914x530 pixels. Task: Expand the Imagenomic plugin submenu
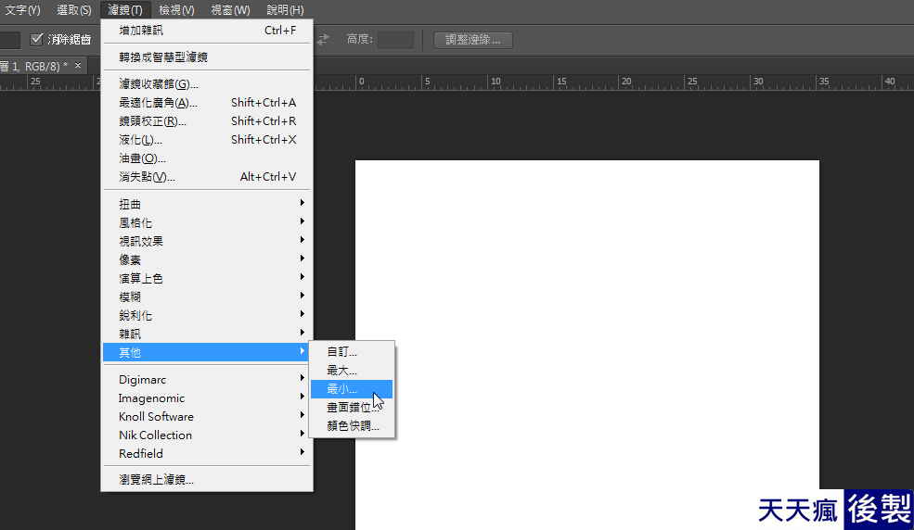[207, 397]
